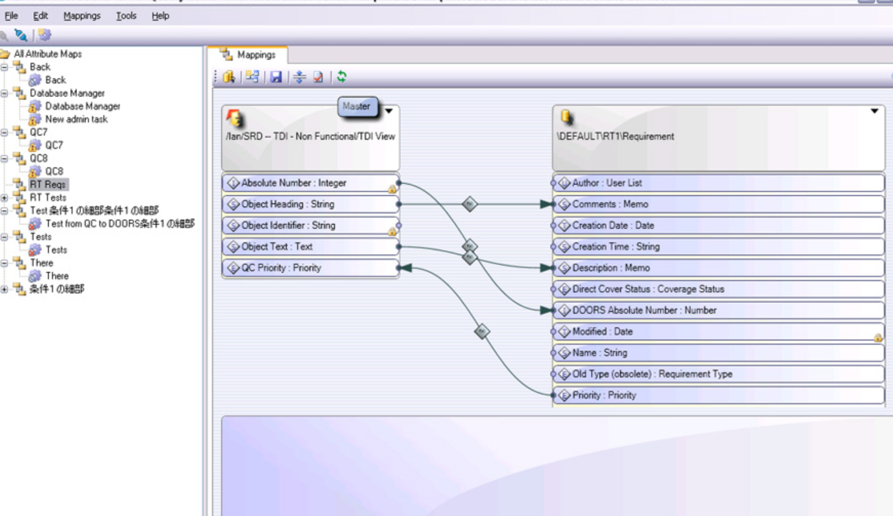Screen dimensions: 893x516
Task: Click the lock icon on Absolute Number row
Action: 392,189
